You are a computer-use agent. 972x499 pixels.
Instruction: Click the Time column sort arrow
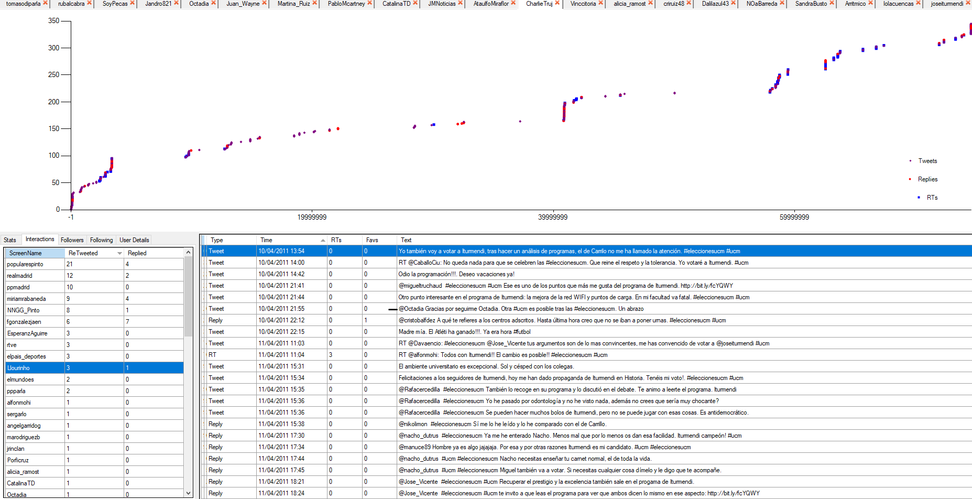pyautogui.click(x=323, y=240)
